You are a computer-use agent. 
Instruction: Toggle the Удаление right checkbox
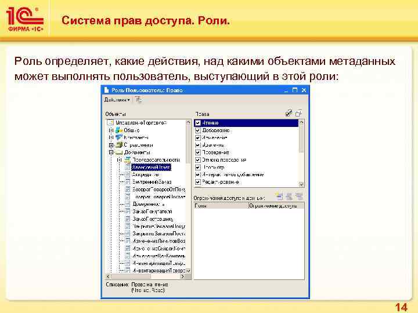coord(198,145)
